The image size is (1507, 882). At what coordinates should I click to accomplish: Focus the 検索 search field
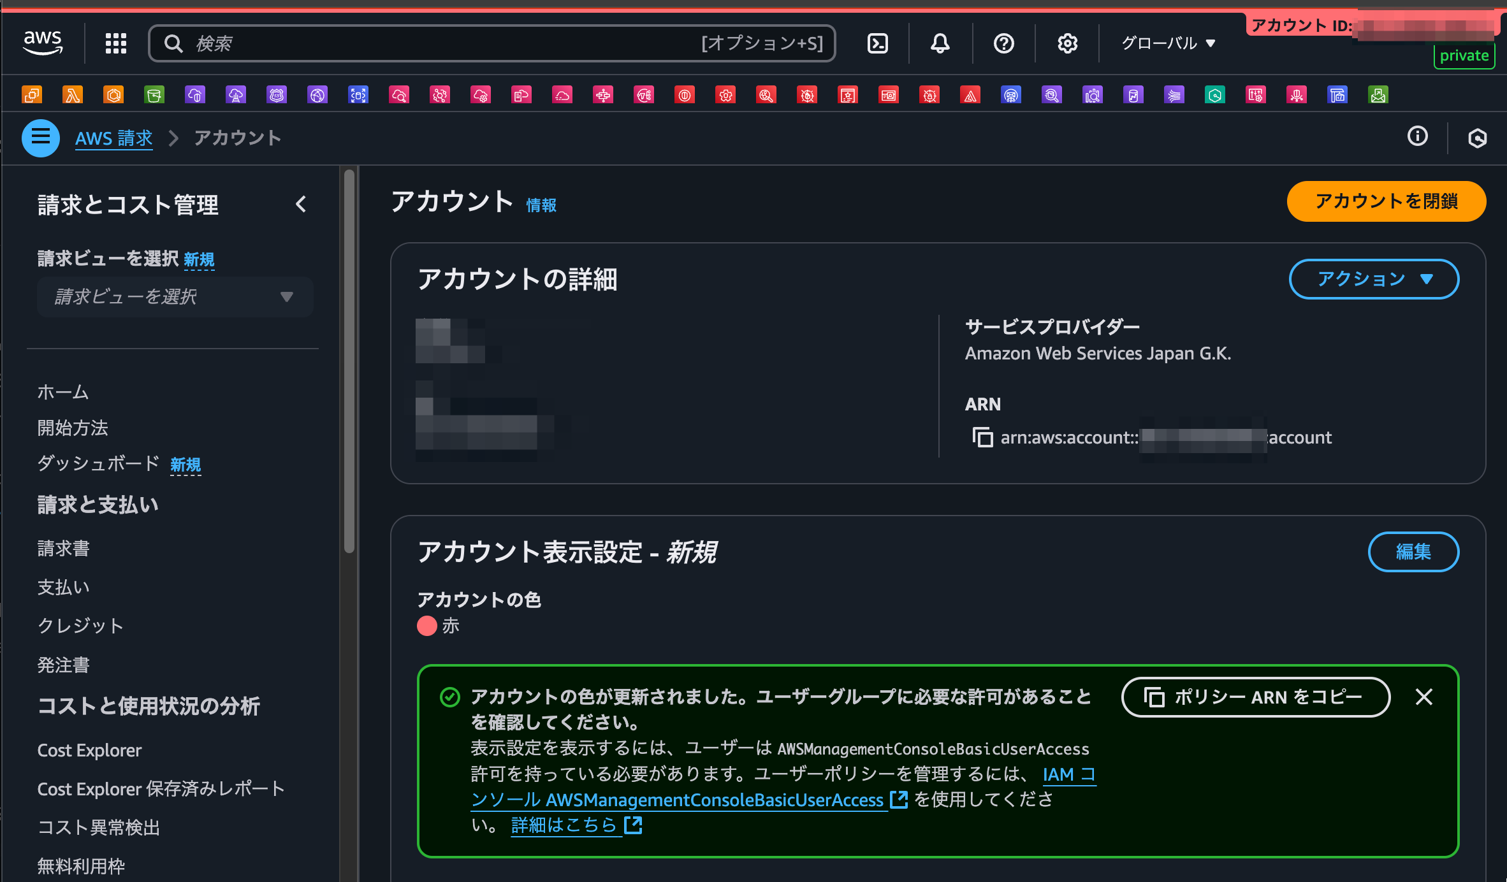pos(492,43)
